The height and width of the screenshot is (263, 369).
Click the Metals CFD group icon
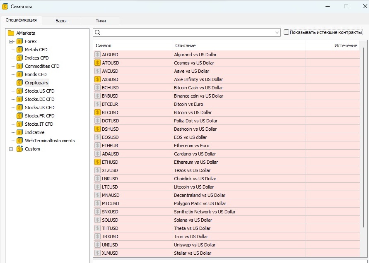pyautogui.click(x=20, y=50)
